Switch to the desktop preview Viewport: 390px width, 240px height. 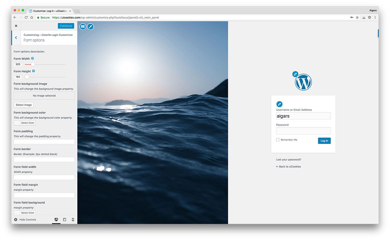56,220
